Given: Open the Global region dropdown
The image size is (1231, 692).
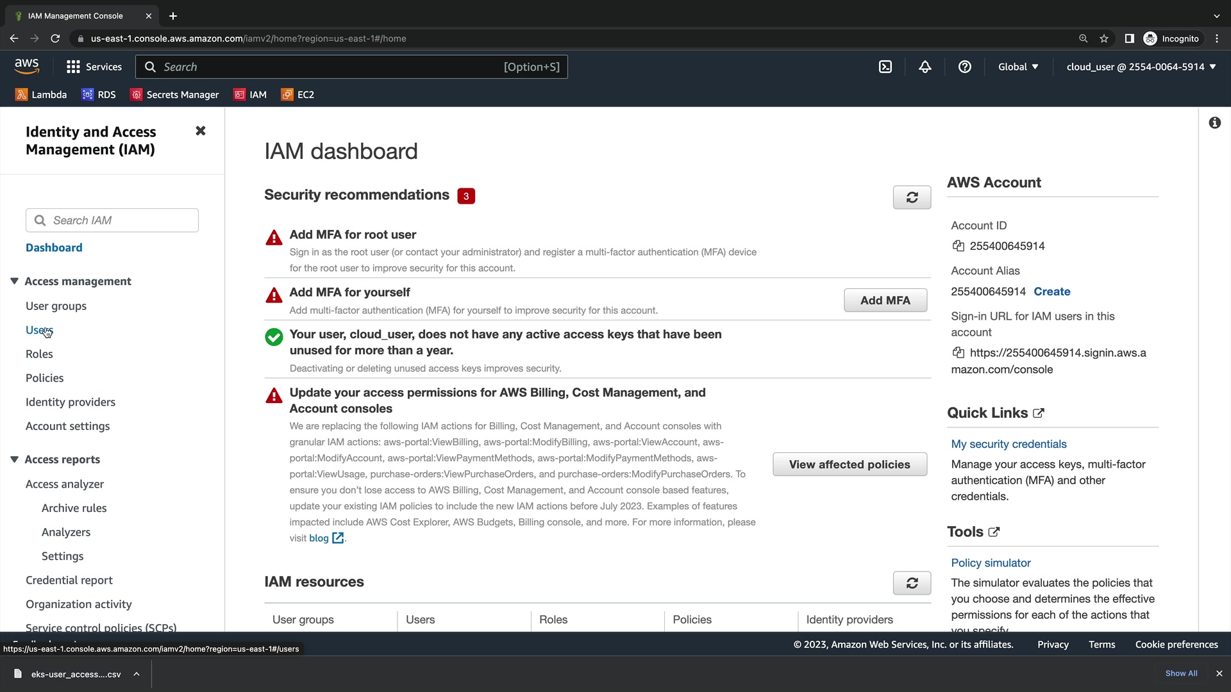Looking at the screenshot, I should pos(1017,67).
